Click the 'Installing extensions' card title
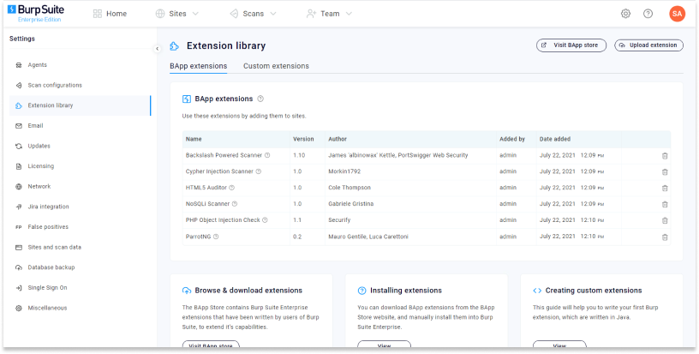 click(x=406, y=291)
